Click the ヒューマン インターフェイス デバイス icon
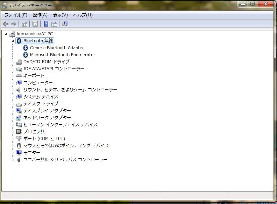277x204 pixels. pyautogui.click(x=19, y=125)
